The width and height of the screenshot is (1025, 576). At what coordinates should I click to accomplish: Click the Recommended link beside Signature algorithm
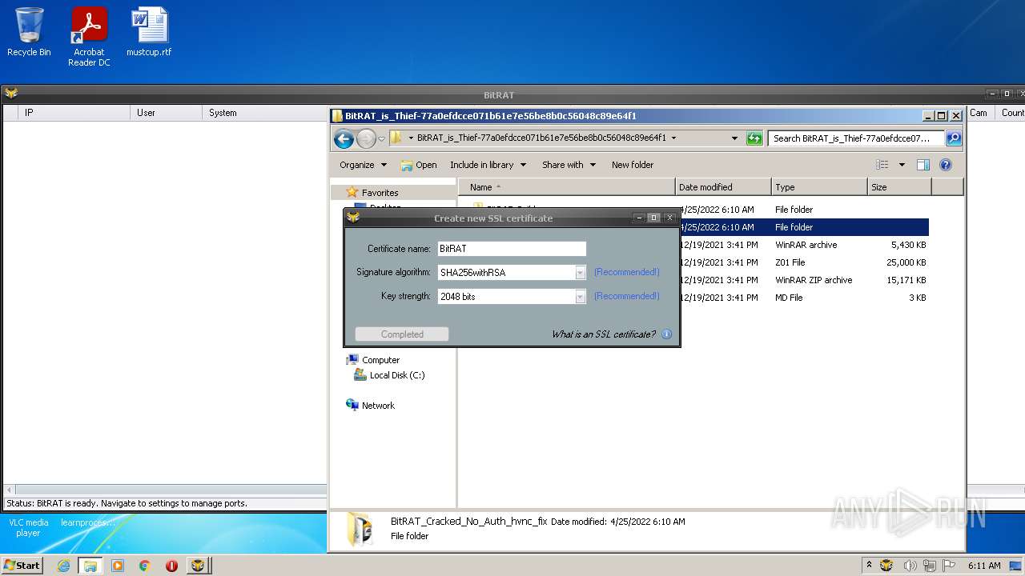pyautogui.click(x=627, y=273)
